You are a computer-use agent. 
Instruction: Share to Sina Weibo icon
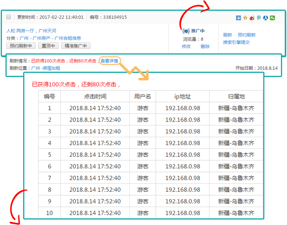(x=252, y=18)
